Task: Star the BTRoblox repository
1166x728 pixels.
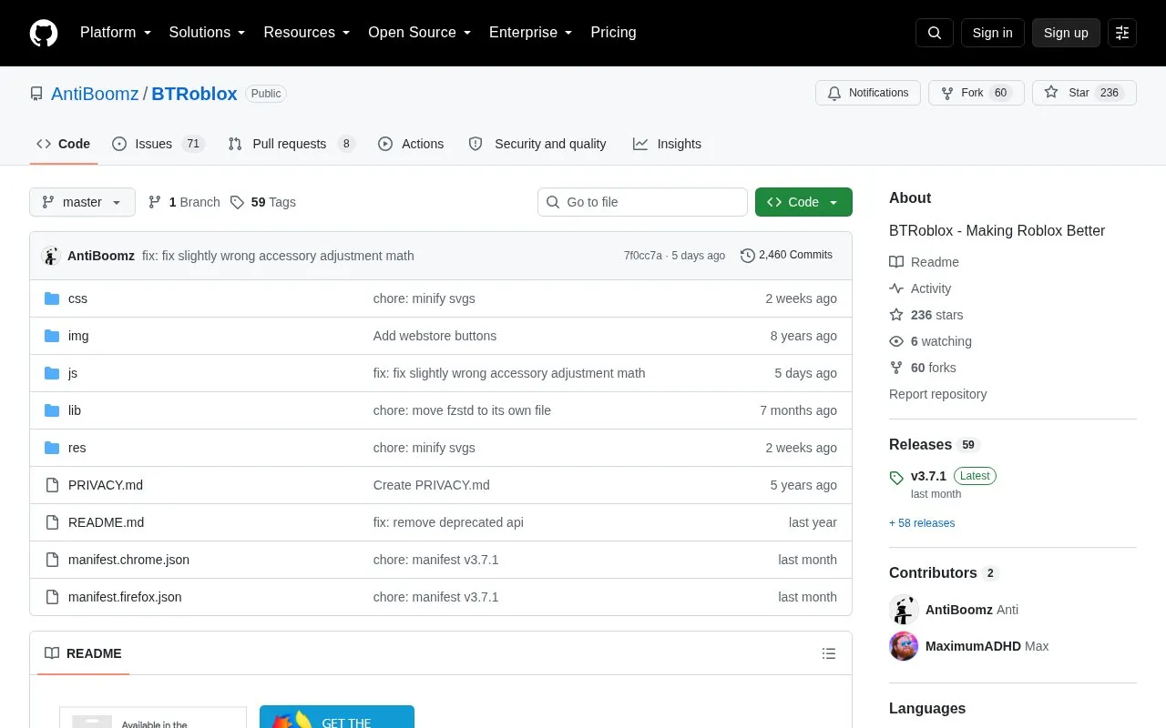Action: (1084, 93)
